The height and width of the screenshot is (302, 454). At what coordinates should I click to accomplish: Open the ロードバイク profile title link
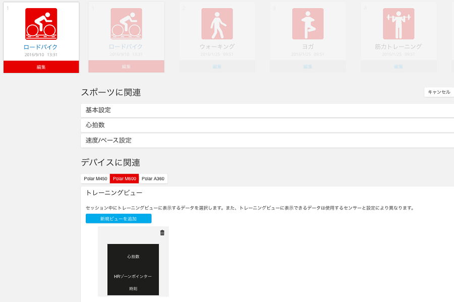point(40,47)
